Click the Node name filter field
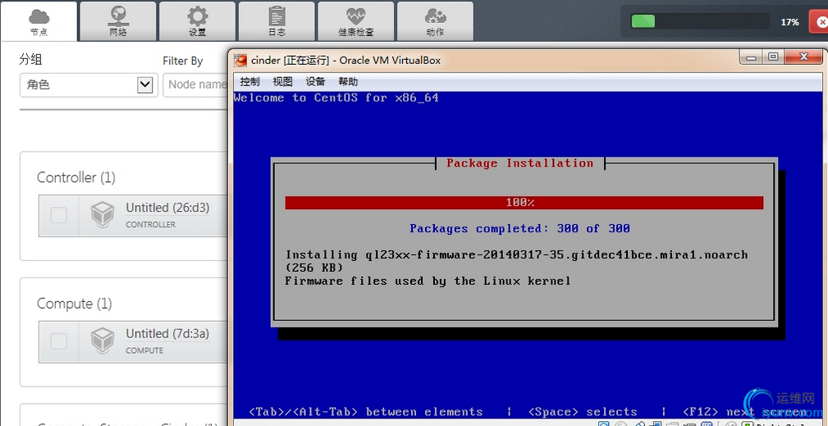 point(195,85)
